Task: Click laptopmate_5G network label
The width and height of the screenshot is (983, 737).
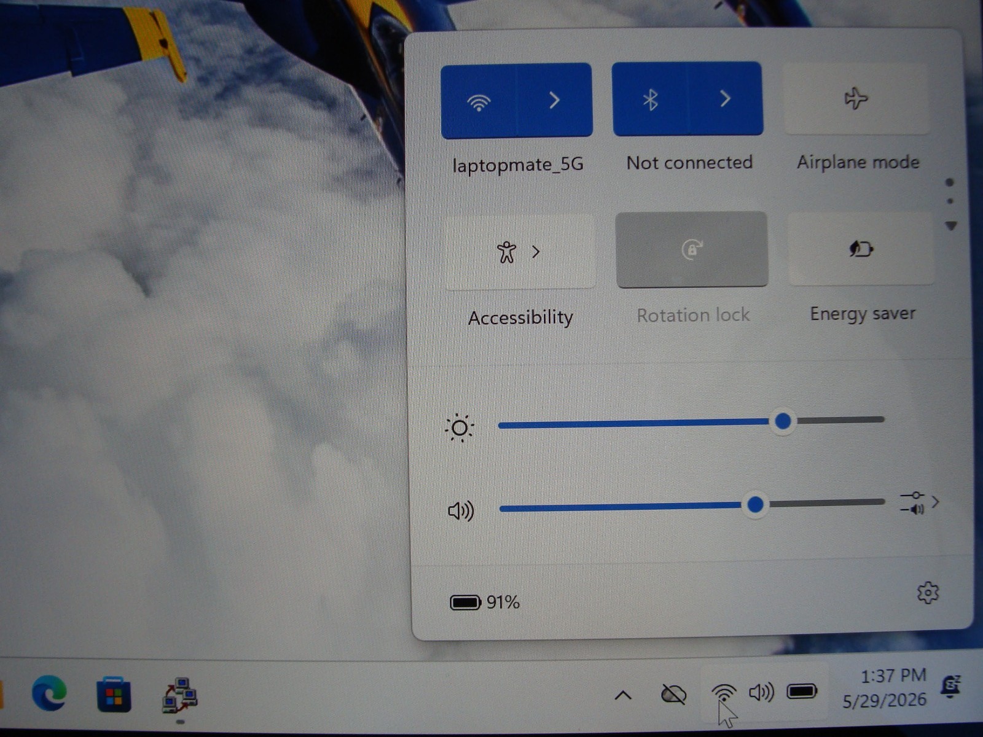Action: 518,165
